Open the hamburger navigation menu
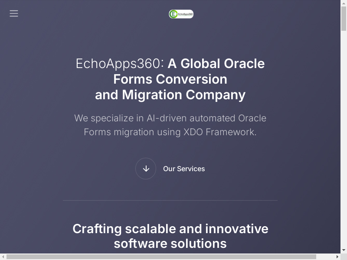The height and width of the screenshot is (260, 347). [x=14, y=13]
